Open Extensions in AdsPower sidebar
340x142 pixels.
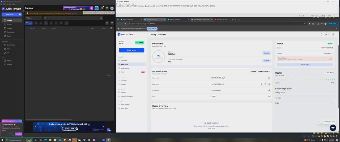12,32
